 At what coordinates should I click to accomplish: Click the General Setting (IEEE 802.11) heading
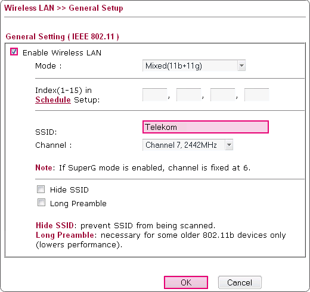point(62,36)
